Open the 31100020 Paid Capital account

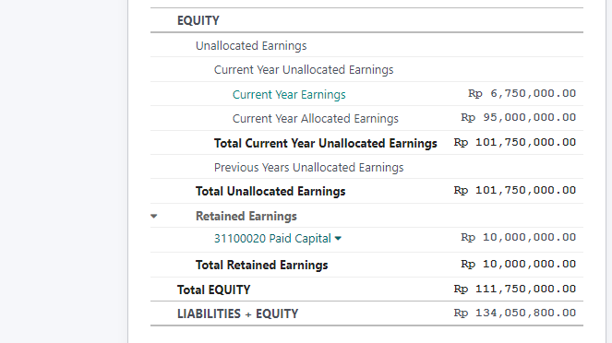[272, 239]
